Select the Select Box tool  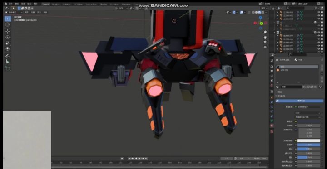(8, 19)
